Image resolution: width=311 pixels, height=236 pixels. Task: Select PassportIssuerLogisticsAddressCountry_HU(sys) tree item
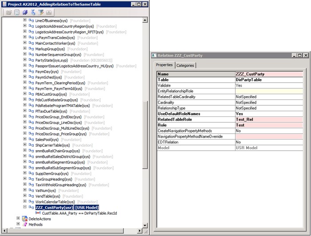pyautogui.click(x=74, y=66)
